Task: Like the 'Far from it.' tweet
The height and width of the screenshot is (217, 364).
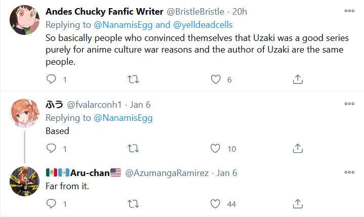Action: pos(216,204)
